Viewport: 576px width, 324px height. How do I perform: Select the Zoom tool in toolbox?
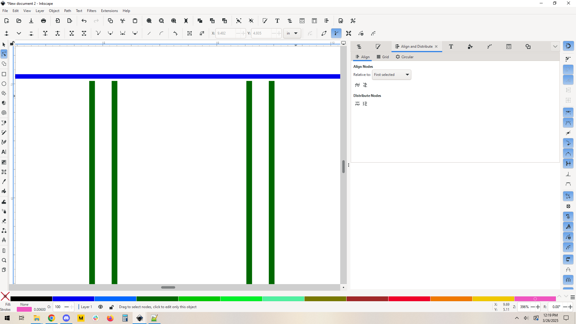tap(4, 260)
